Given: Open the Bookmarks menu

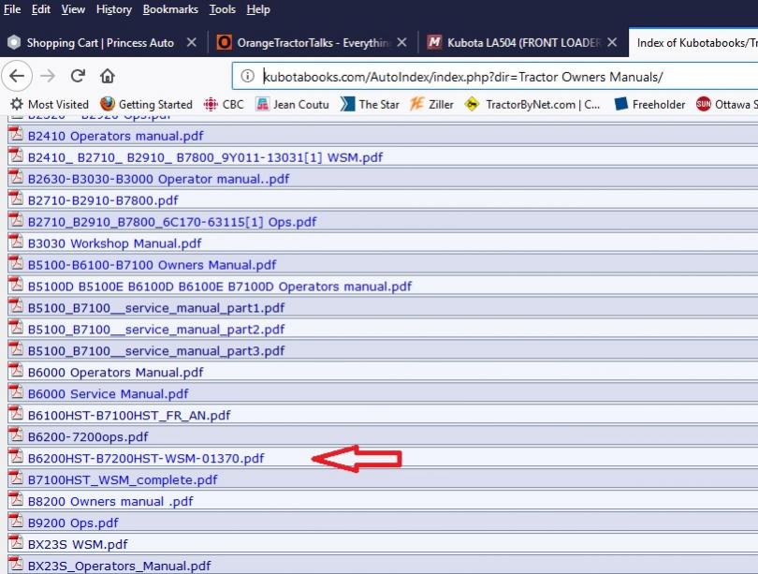Looking at the screenshot, I should (x=170, y=9).
